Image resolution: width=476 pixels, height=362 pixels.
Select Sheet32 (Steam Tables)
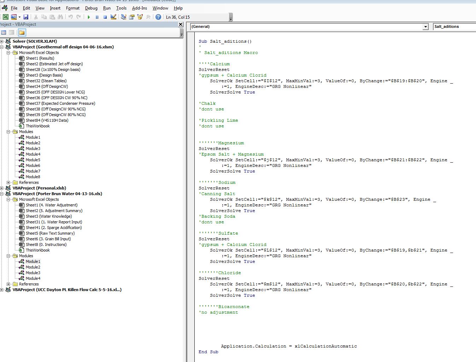click(46, 81)
